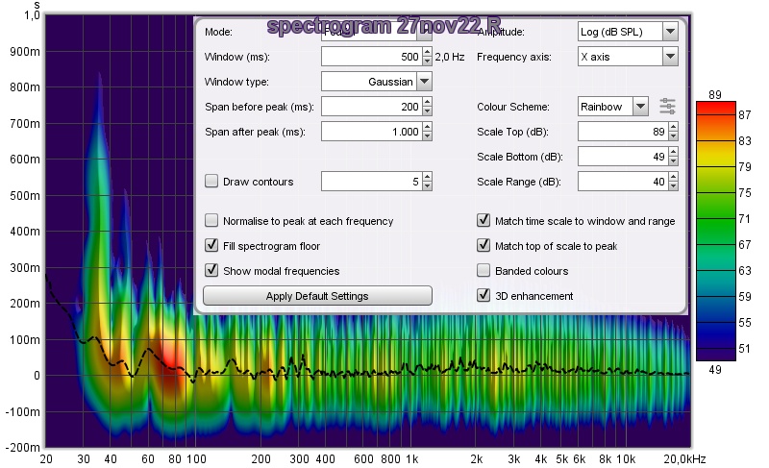The image size is (769, 468).
Task: Increase Window (ms) value with up arrow
Action: click(x=427, y=53)
